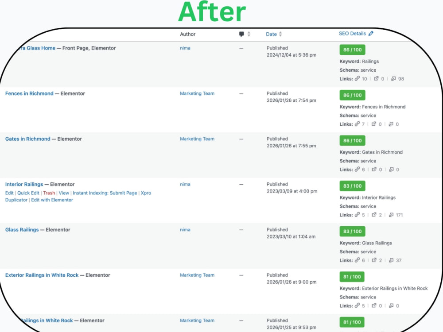Click incoming links icon for Glass Railings
The width and height of the screenshot is (443, 332).
(391, 260)
